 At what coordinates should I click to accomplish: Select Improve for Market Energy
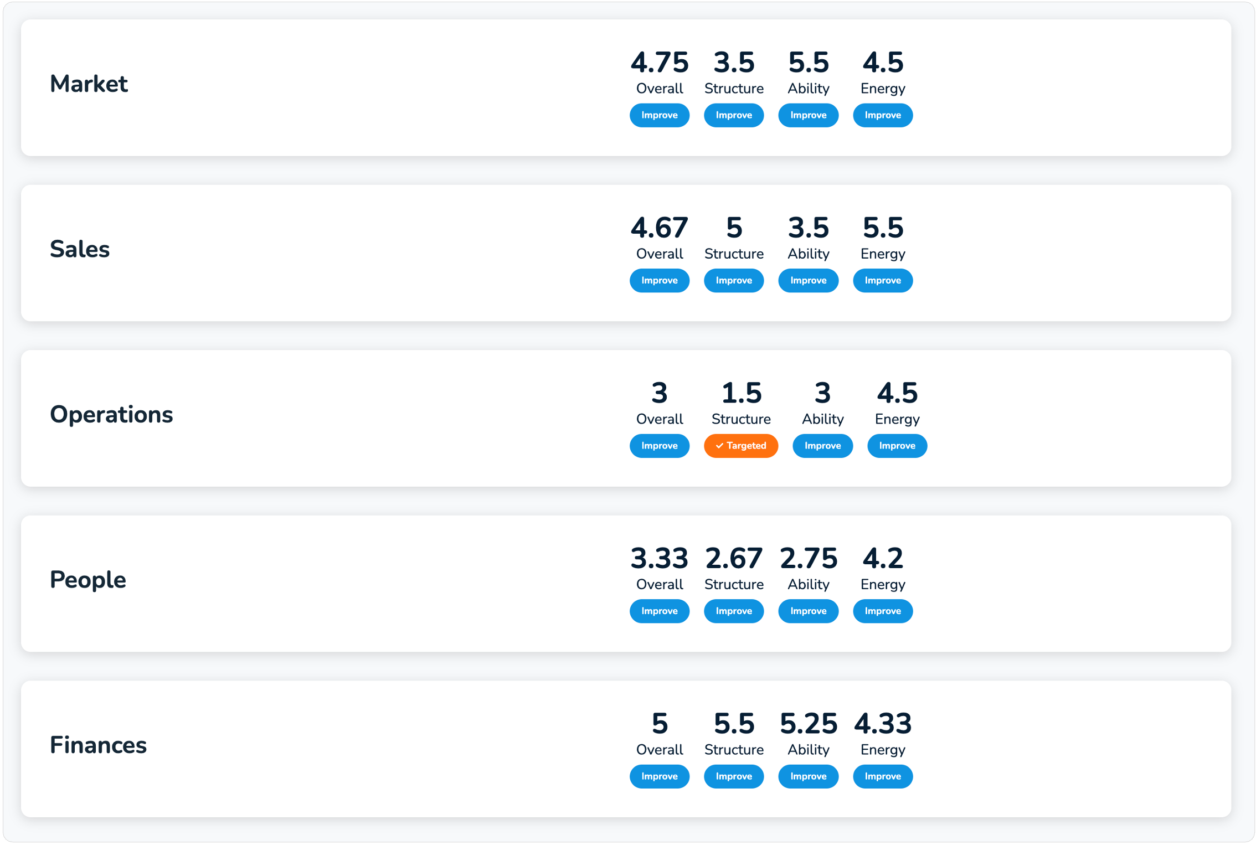pyautogui.click(x=882, y=115)
